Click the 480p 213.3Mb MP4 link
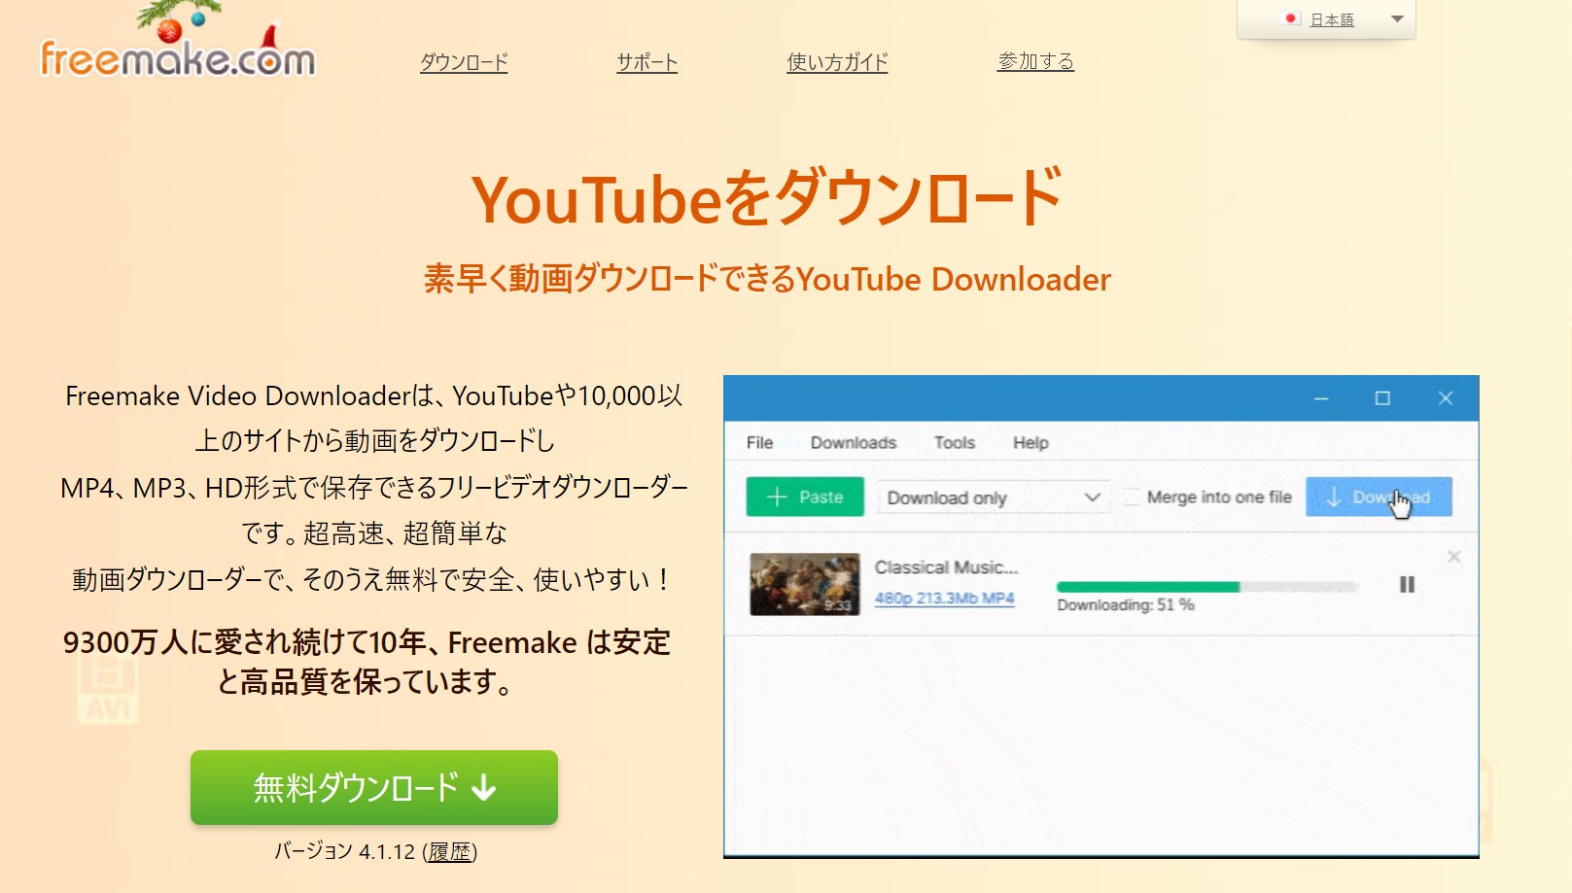 pyautogui.click(x=944, y=599)
